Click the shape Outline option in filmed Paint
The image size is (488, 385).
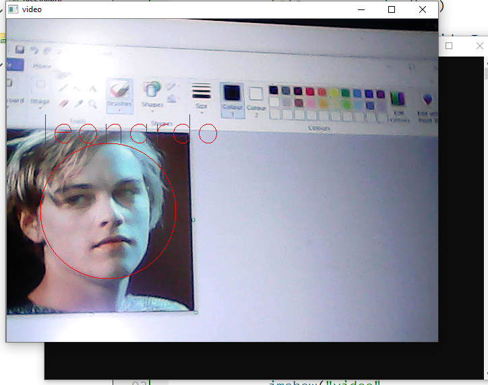[x=171, y=87]
